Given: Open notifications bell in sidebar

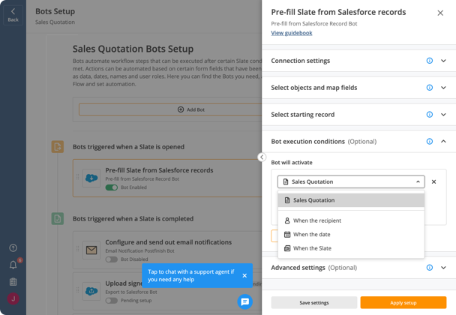Looking at the screenshot, I should [13, 265].
